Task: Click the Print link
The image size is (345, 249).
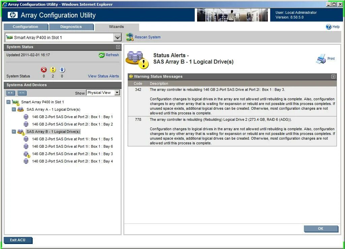Action: point(331,59)
